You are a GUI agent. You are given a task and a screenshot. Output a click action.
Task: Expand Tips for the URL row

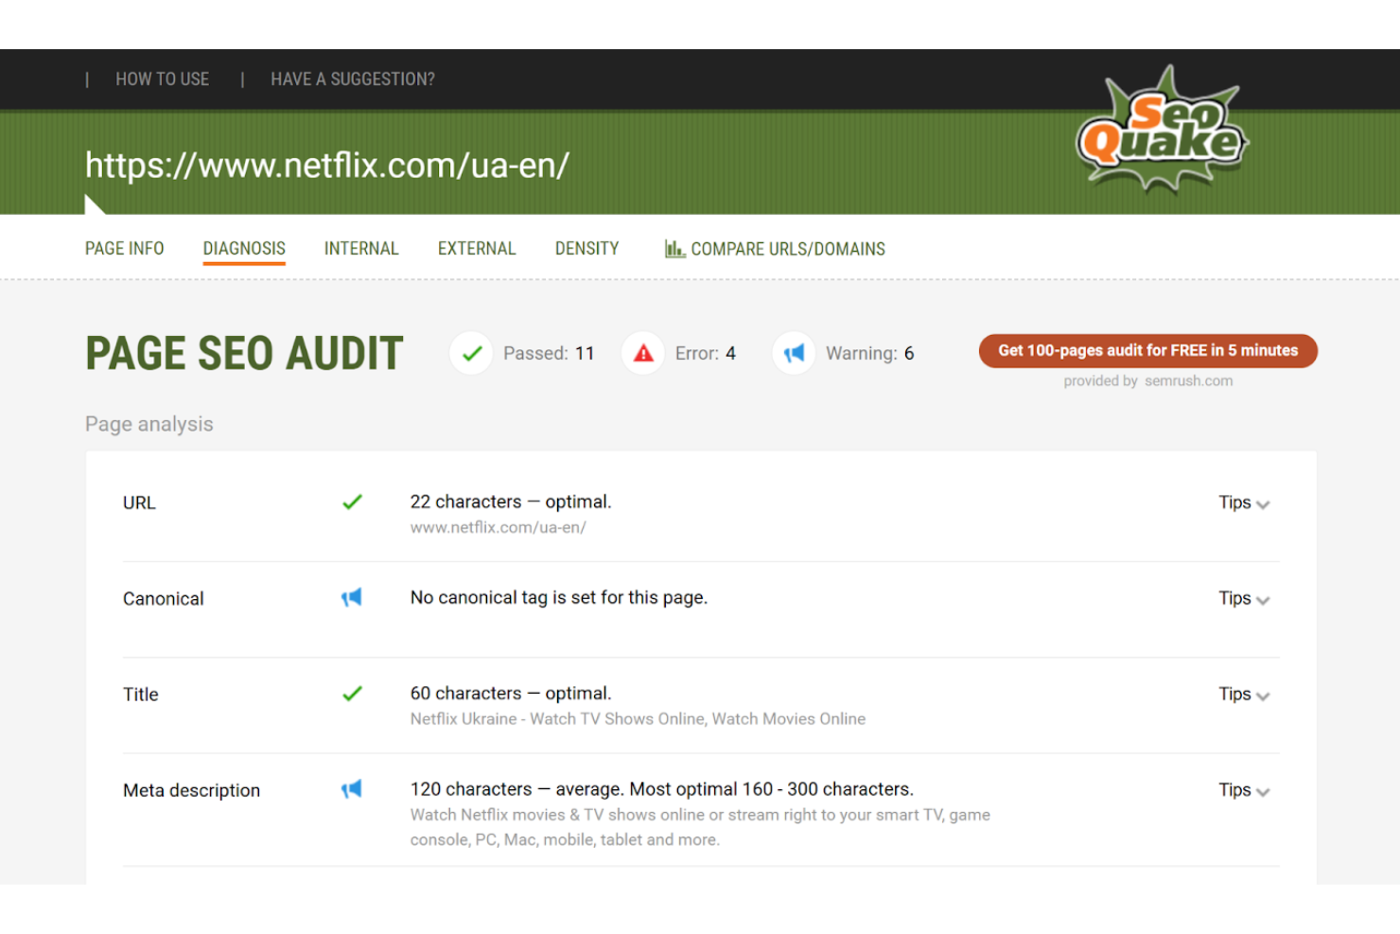click(x=1244, y=502)
